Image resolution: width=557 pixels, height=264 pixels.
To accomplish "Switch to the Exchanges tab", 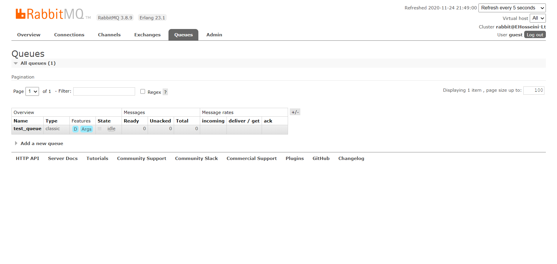I will [x=147, y=35].
